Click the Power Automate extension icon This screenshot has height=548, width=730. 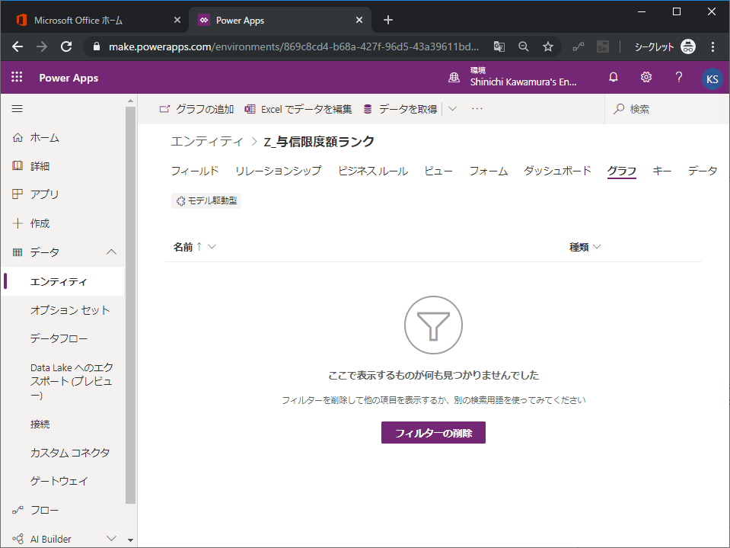[579, 46]
